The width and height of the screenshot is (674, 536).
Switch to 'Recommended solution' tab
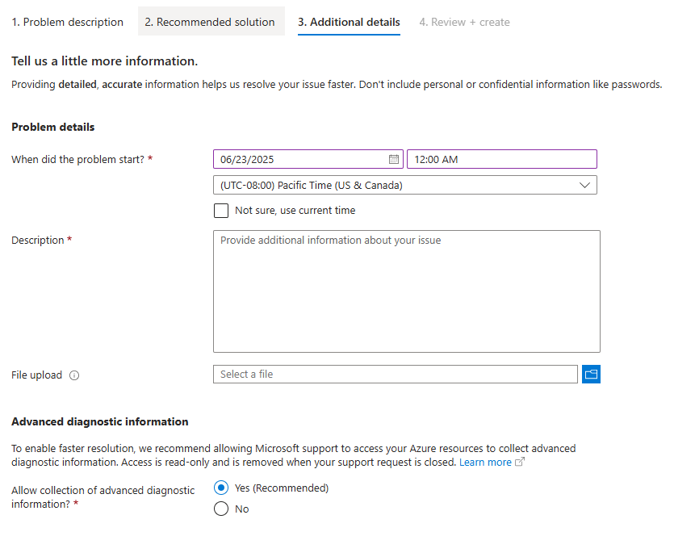[x=210, y=23]
